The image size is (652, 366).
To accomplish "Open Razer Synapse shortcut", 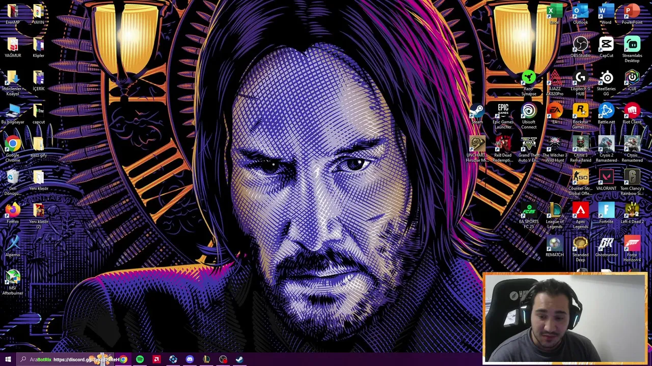I will point(529,83).
